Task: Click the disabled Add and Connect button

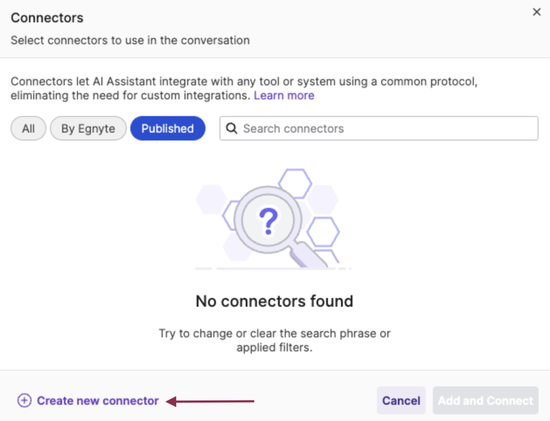Action: coord(485,401)
